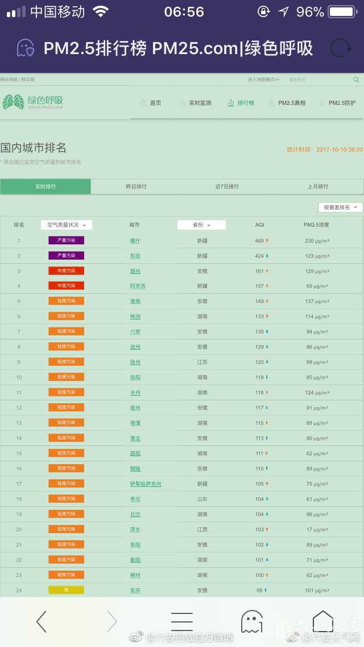Go to browser home page icon

pyautogui.click(x=322, y=621)
